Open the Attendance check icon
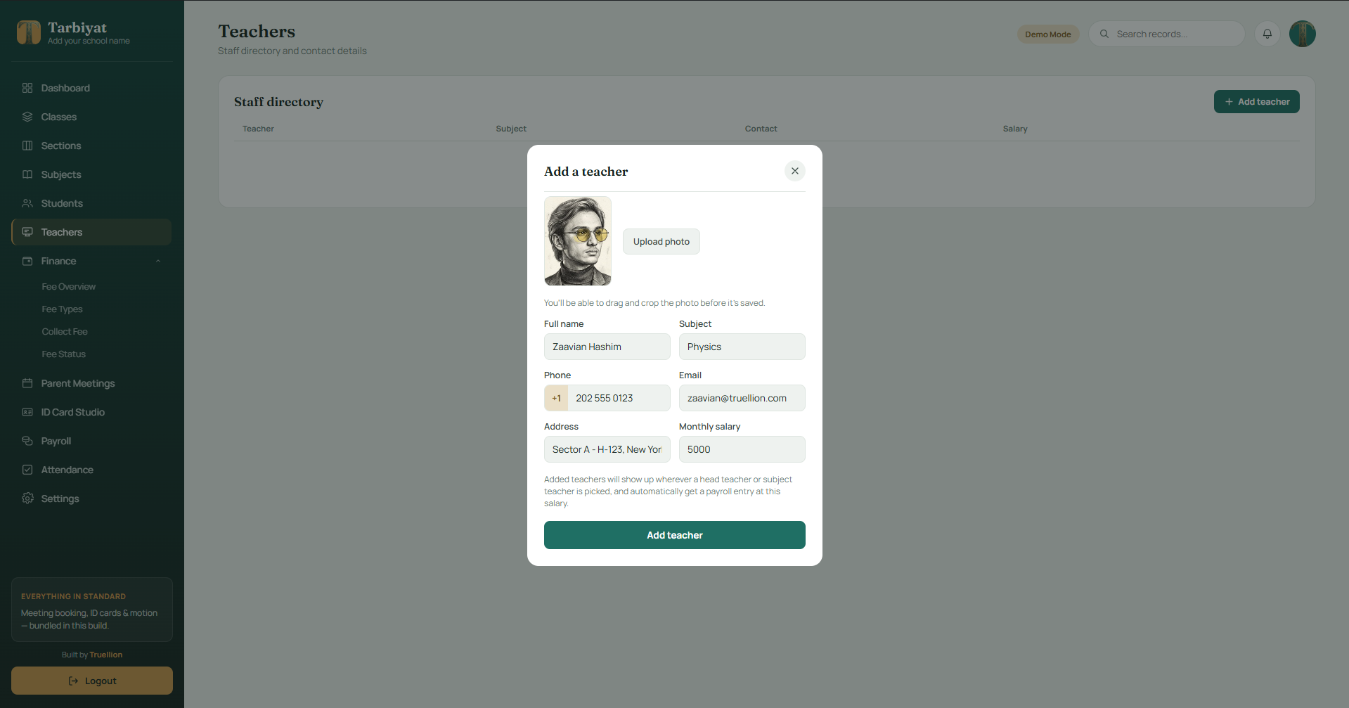Viewport: 1349px width, 708px height. coord(27,470)
